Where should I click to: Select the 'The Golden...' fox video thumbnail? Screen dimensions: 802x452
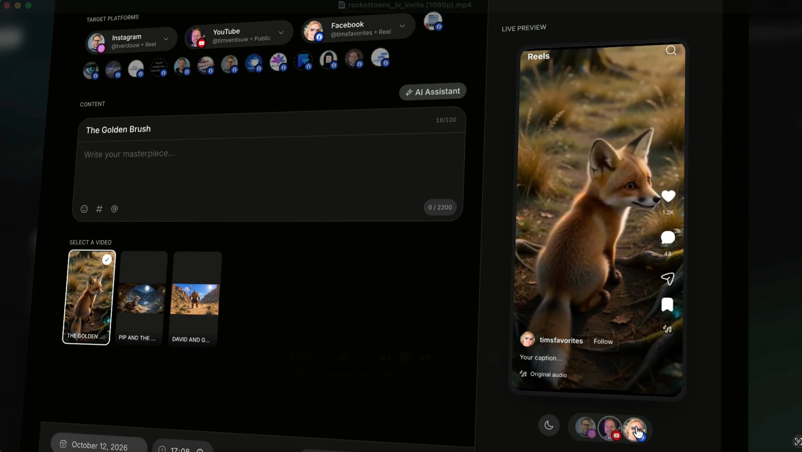pyautogui.click(x=89, y=297)
